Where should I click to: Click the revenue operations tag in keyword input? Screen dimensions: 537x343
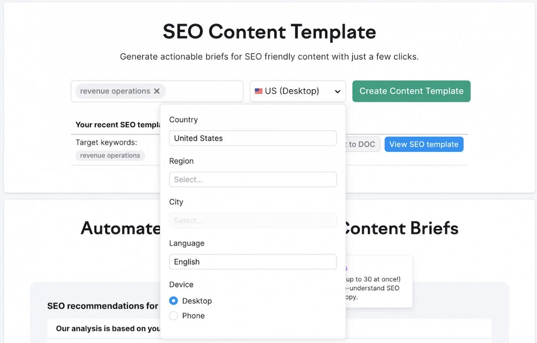pos(115,91)
